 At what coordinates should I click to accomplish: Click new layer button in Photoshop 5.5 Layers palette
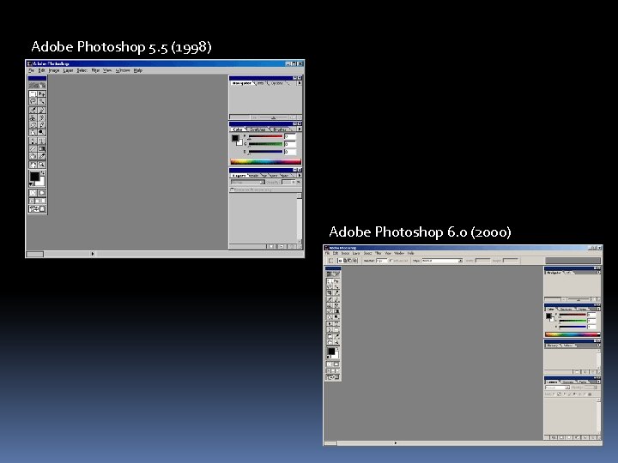click(282, 246)
